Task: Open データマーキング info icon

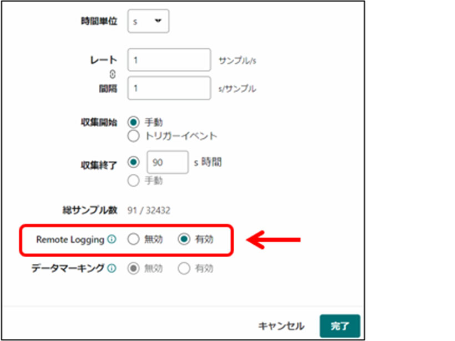Action: point(112,268)
